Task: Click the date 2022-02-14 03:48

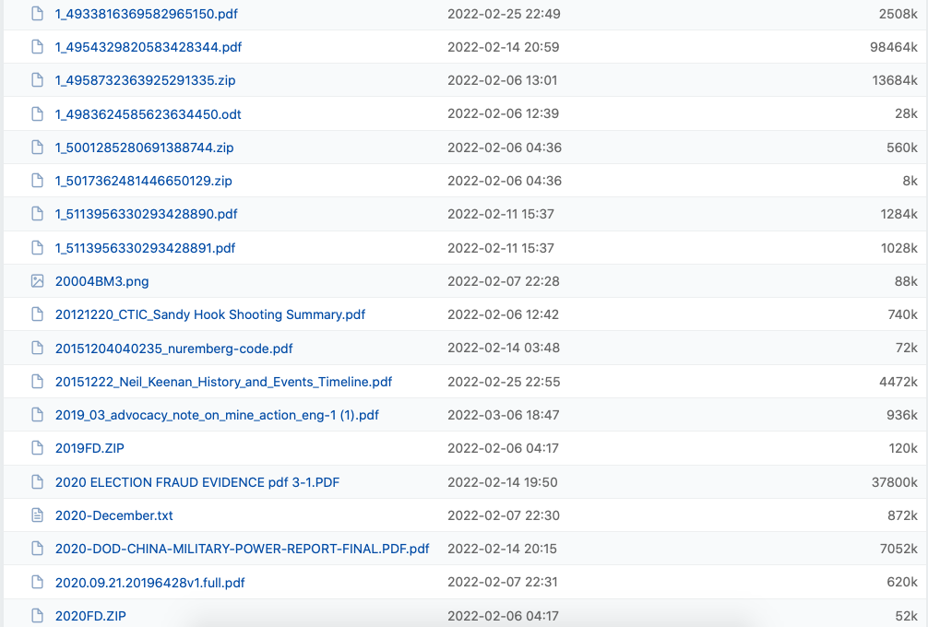Action: pos(504,348)
